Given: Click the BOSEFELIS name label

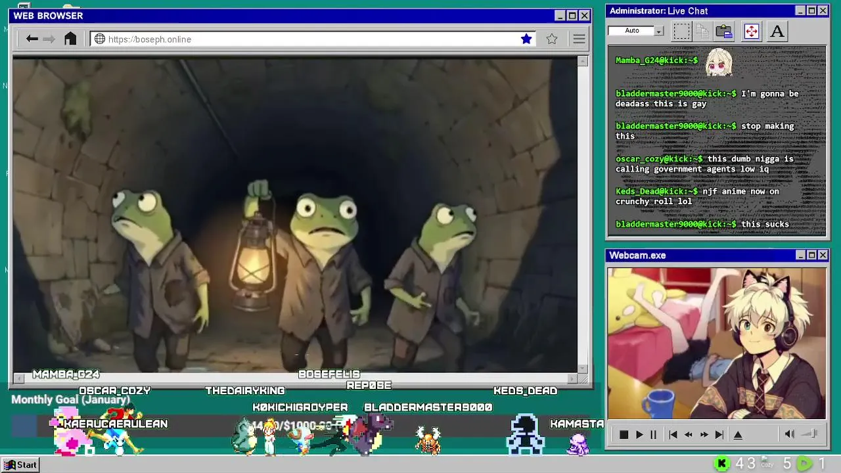Looking at the screenshot, I should tap(329, 374).
